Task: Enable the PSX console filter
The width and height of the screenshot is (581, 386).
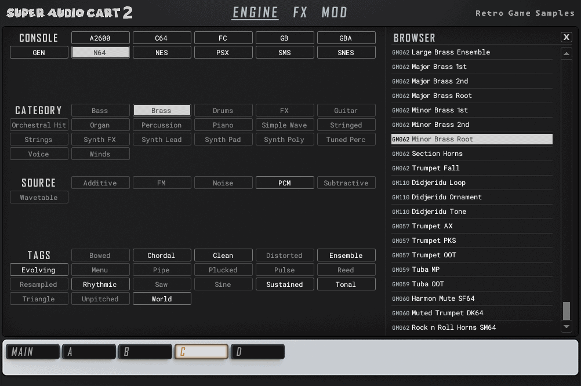Action: click(223, 52)
